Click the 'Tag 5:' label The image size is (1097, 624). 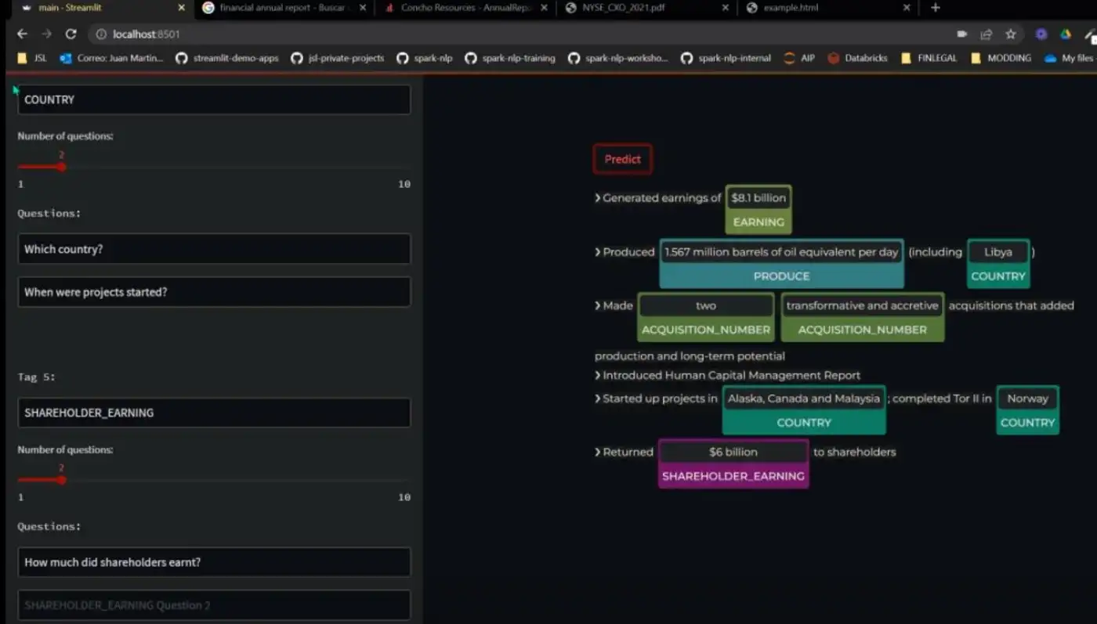[36, 377]
